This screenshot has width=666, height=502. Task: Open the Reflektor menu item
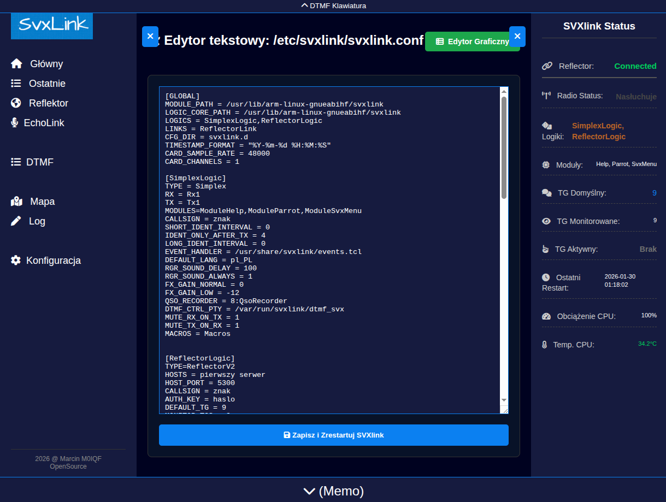48,103
